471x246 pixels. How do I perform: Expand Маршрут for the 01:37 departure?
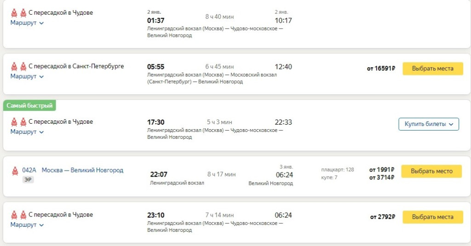(27, 23)
